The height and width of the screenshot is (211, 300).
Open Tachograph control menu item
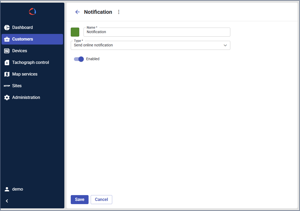[x=31, y=63]
